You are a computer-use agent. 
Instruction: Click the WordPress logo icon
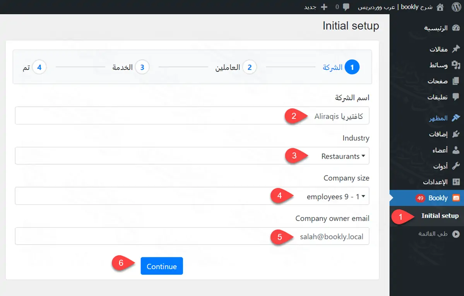click(455, 7)
